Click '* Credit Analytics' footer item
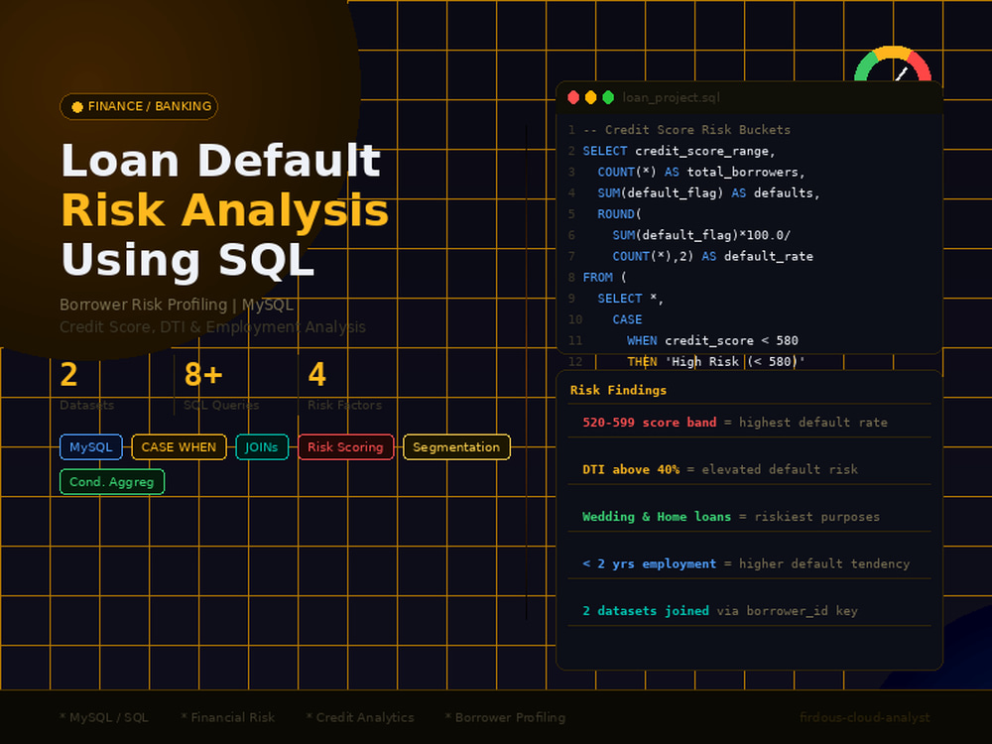The image size is (992, 744). [360, 717]
